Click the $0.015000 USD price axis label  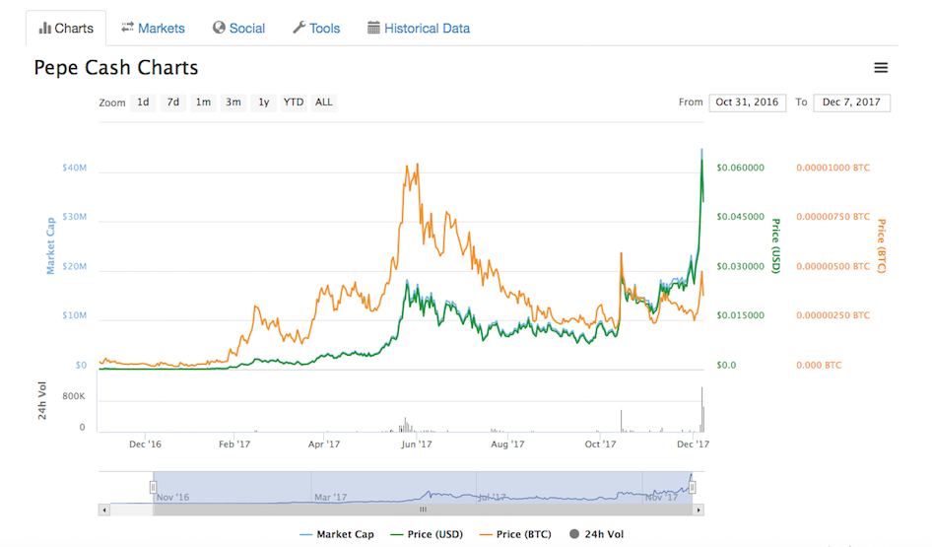[740, 315]
